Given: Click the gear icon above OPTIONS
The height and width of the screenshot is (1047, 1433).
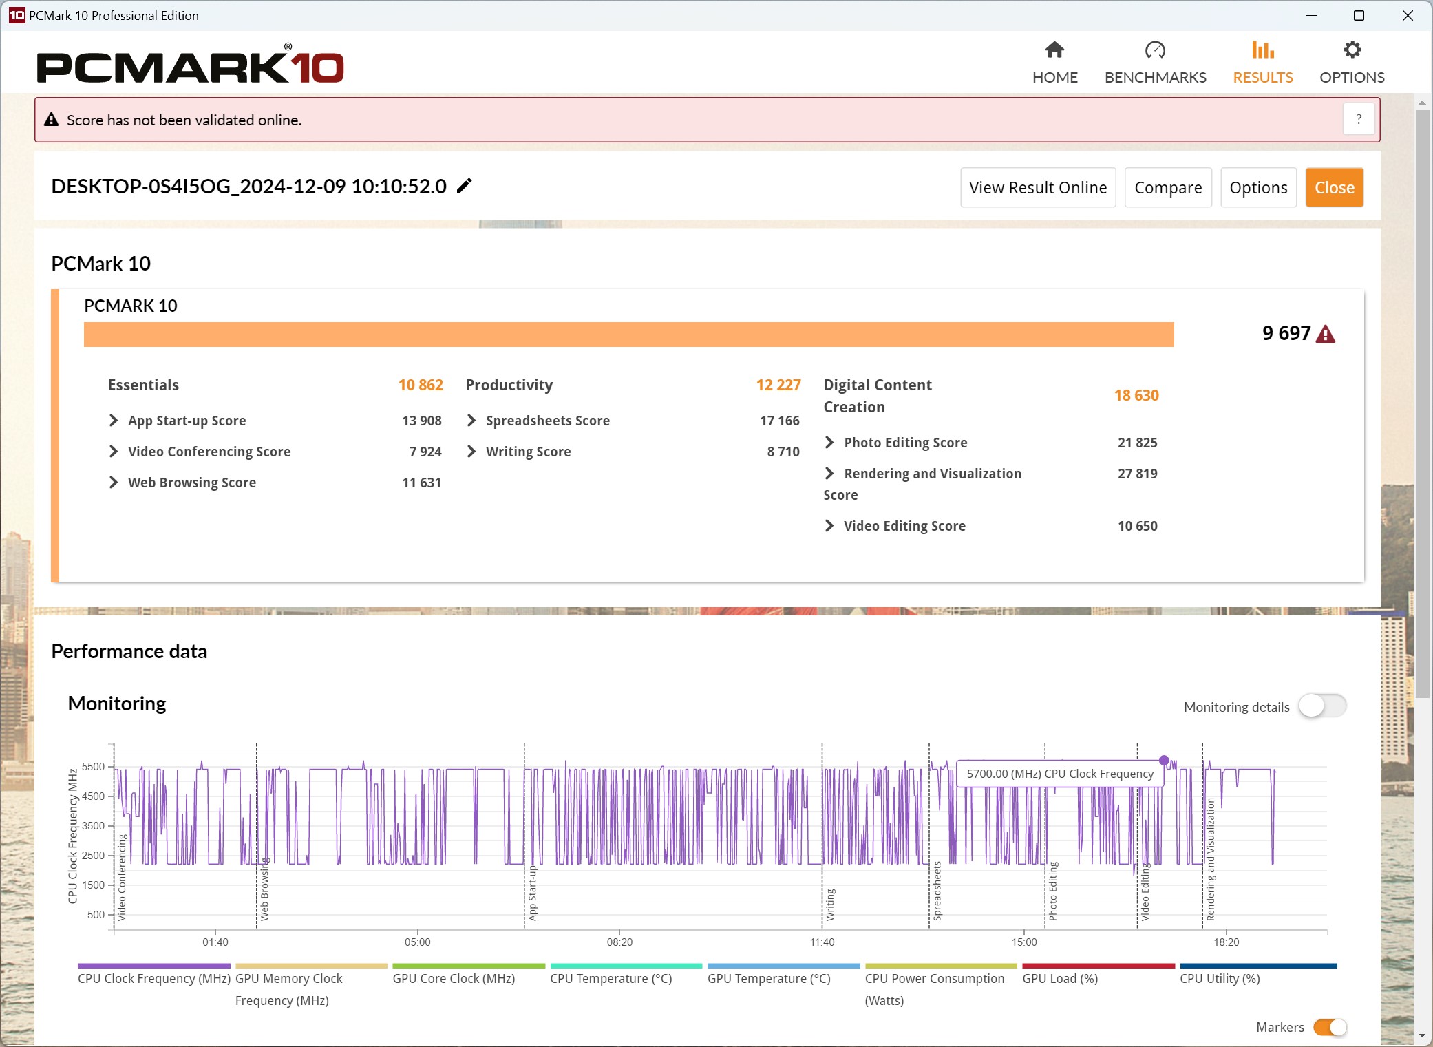Looking at the screenshot, I should tap(1352, 50).
